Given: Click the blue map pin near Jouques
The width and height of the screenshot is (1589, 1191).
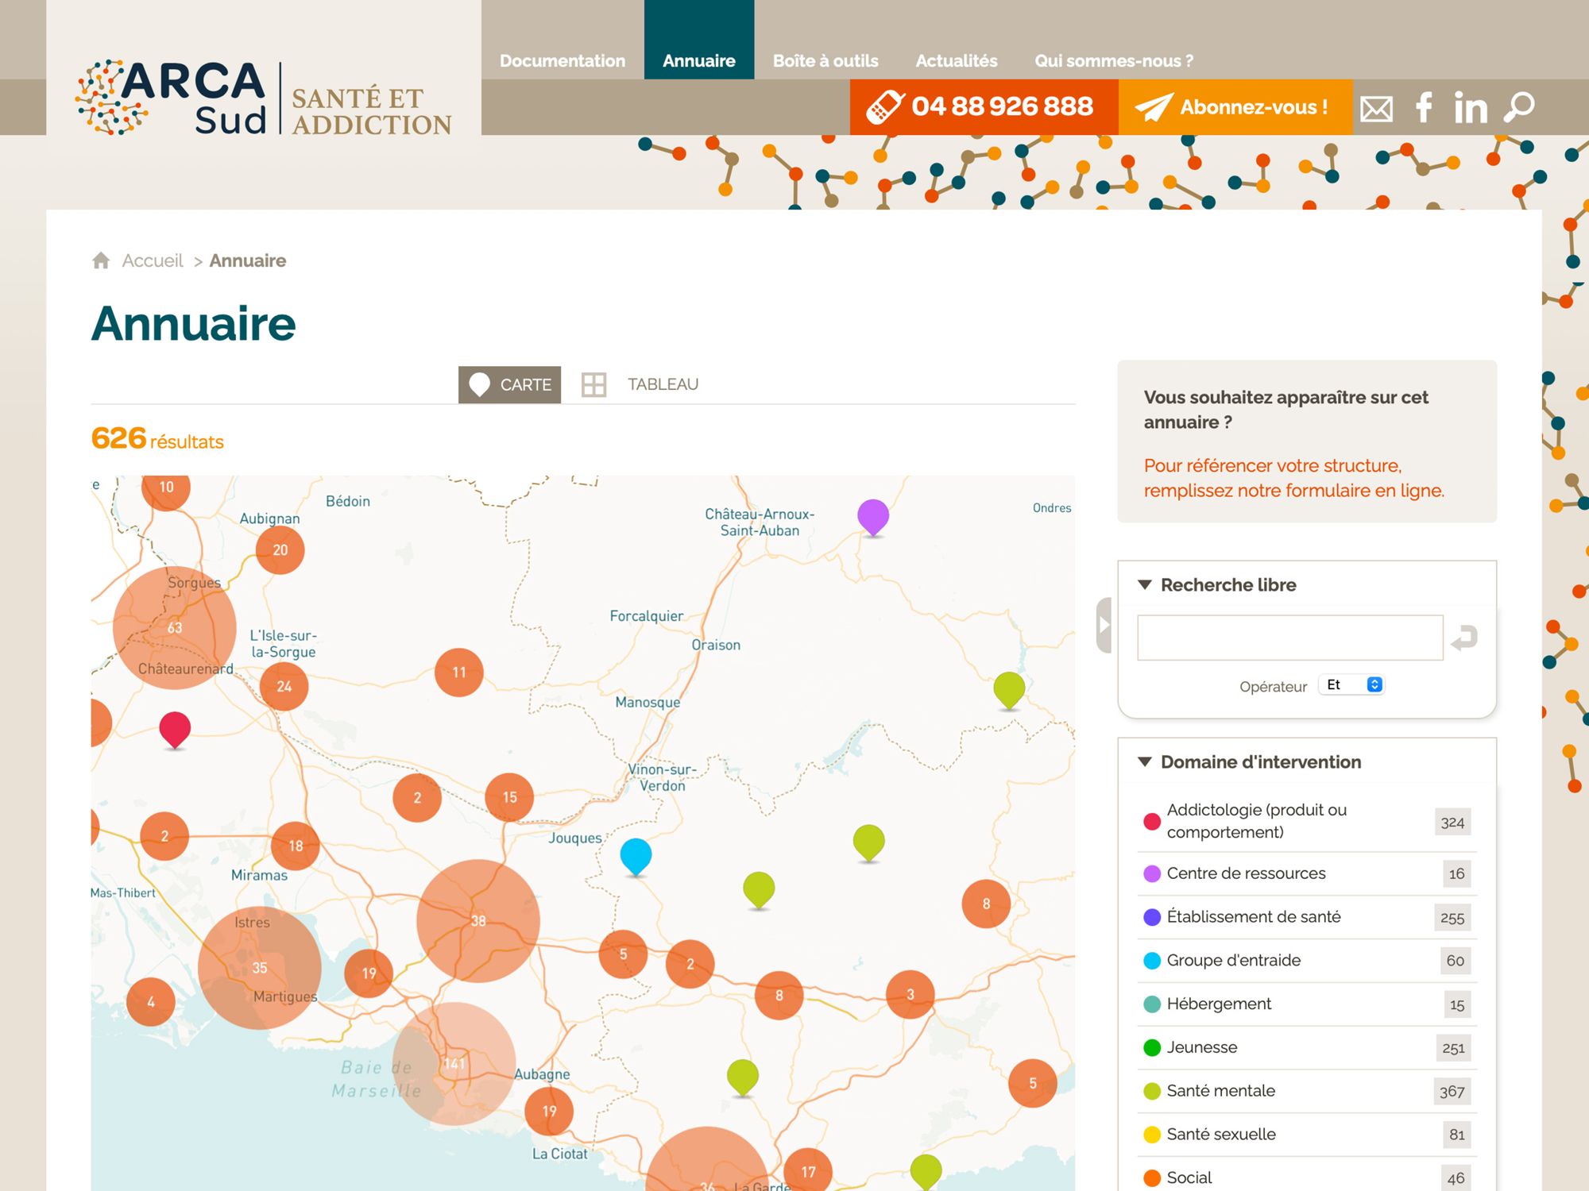Looking at the screenshot, I should (x=636, y=855).
